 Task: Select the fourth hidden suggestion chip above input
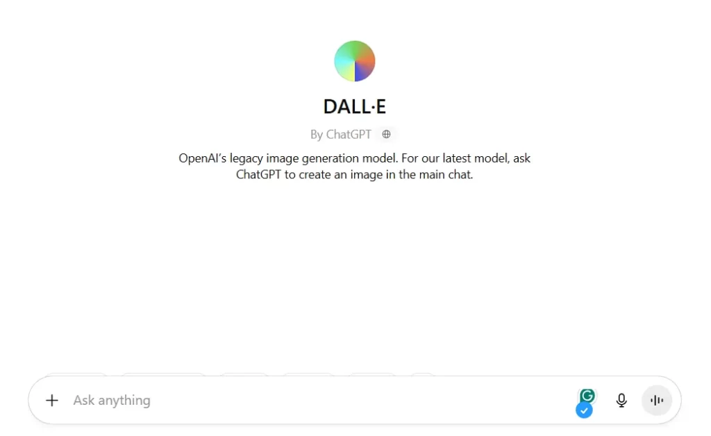(308, 374)
